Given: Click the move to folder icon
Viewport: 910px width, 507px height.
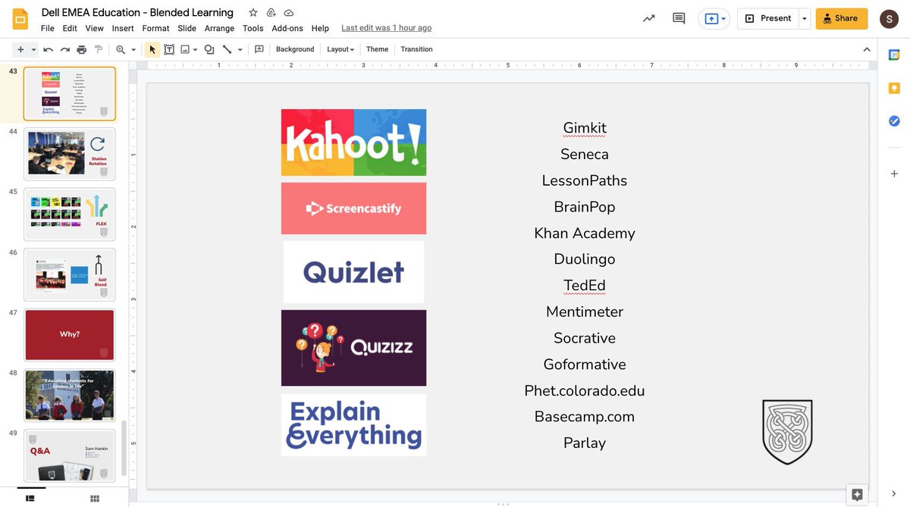Looking at the screenshot, I should [271, 13].
